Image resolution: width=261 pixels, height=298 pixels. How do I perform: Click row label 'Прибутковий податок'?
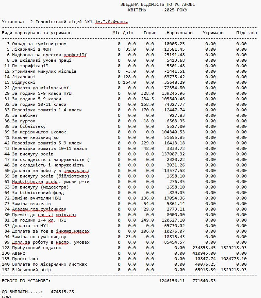37,248
